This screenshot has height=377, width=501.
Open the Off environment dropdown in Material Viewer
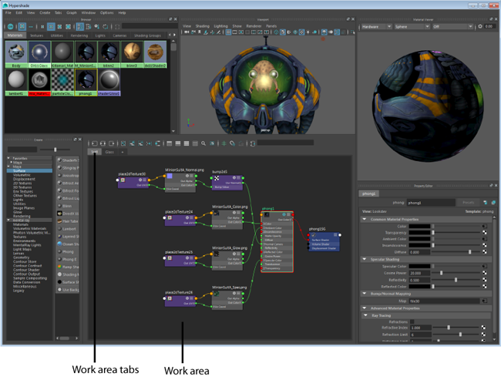pyautogui.click(x=452, y=26)
